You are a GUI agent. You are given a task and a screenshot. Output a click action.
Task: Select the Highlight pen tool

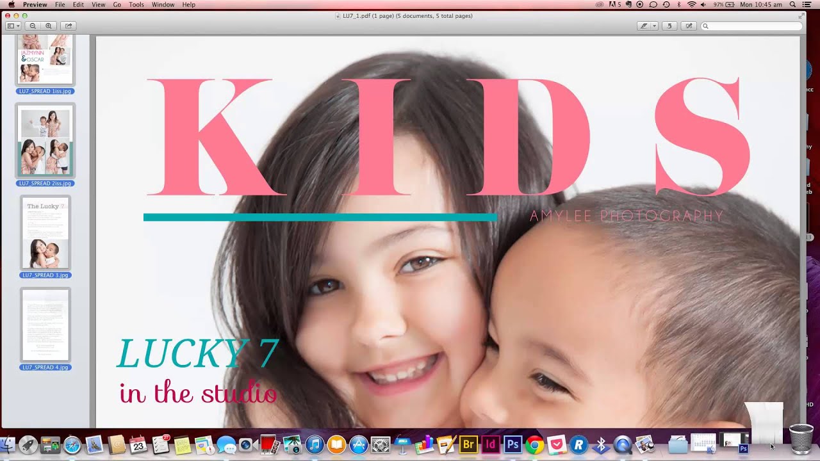[x=644, y=26]
